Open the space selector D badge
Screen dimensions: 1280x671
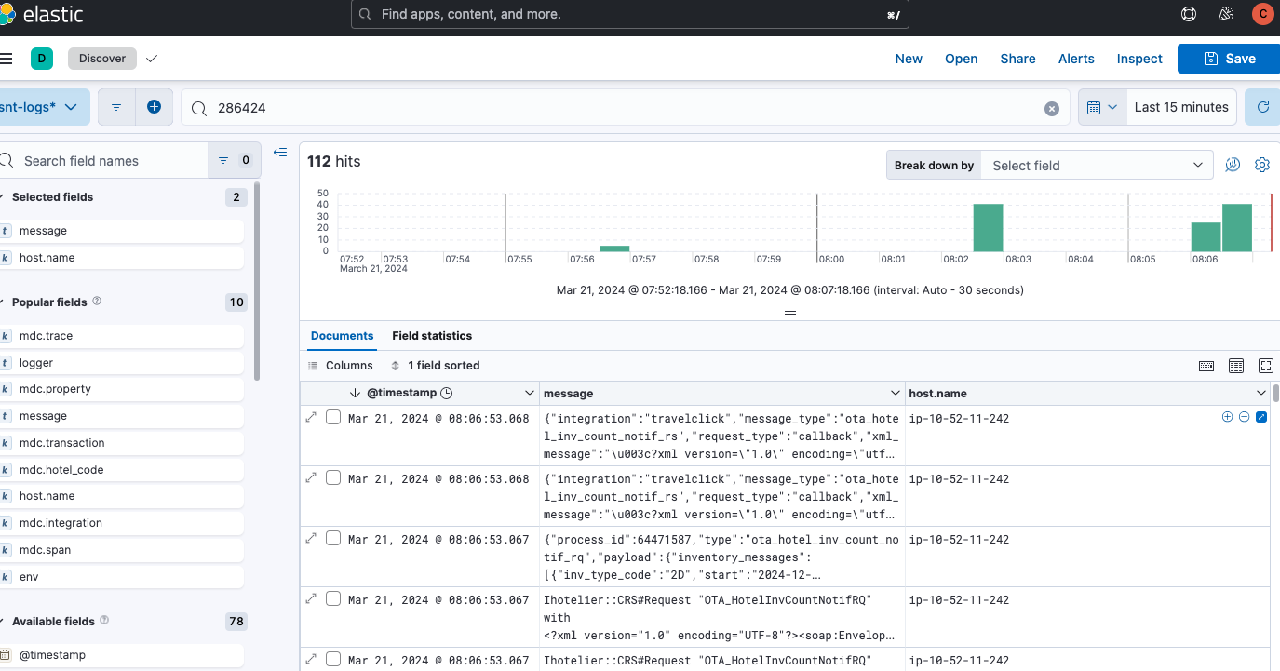(x=42, y=59)
